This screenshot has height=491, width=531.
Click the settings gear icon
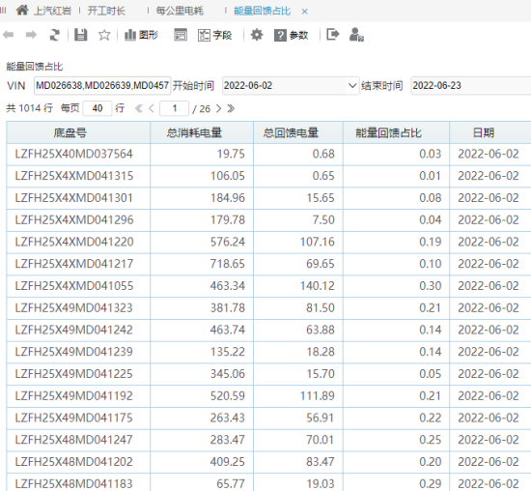(x=257, y=35)
